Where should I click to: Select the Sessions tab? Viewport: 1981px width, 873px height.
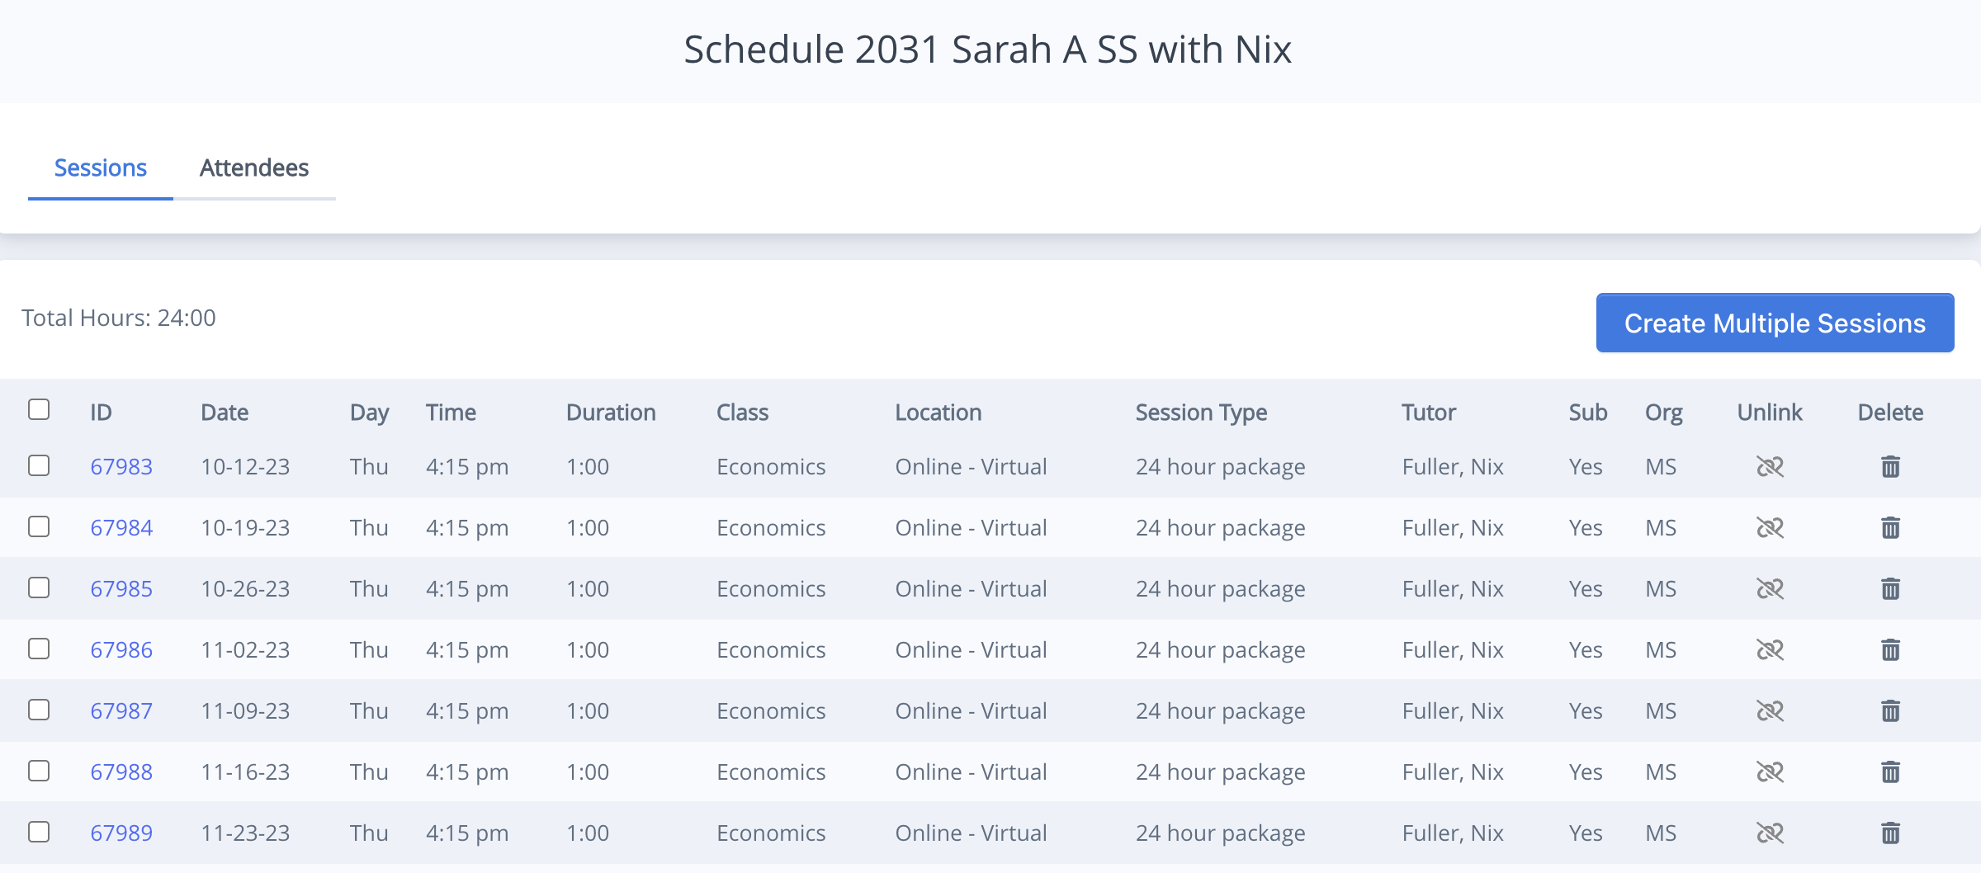click(100, 168)
